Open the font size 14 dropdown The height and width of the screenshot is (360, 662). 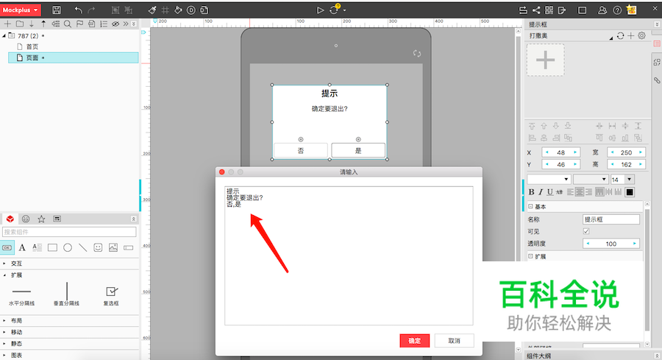(x=629, y=179)
